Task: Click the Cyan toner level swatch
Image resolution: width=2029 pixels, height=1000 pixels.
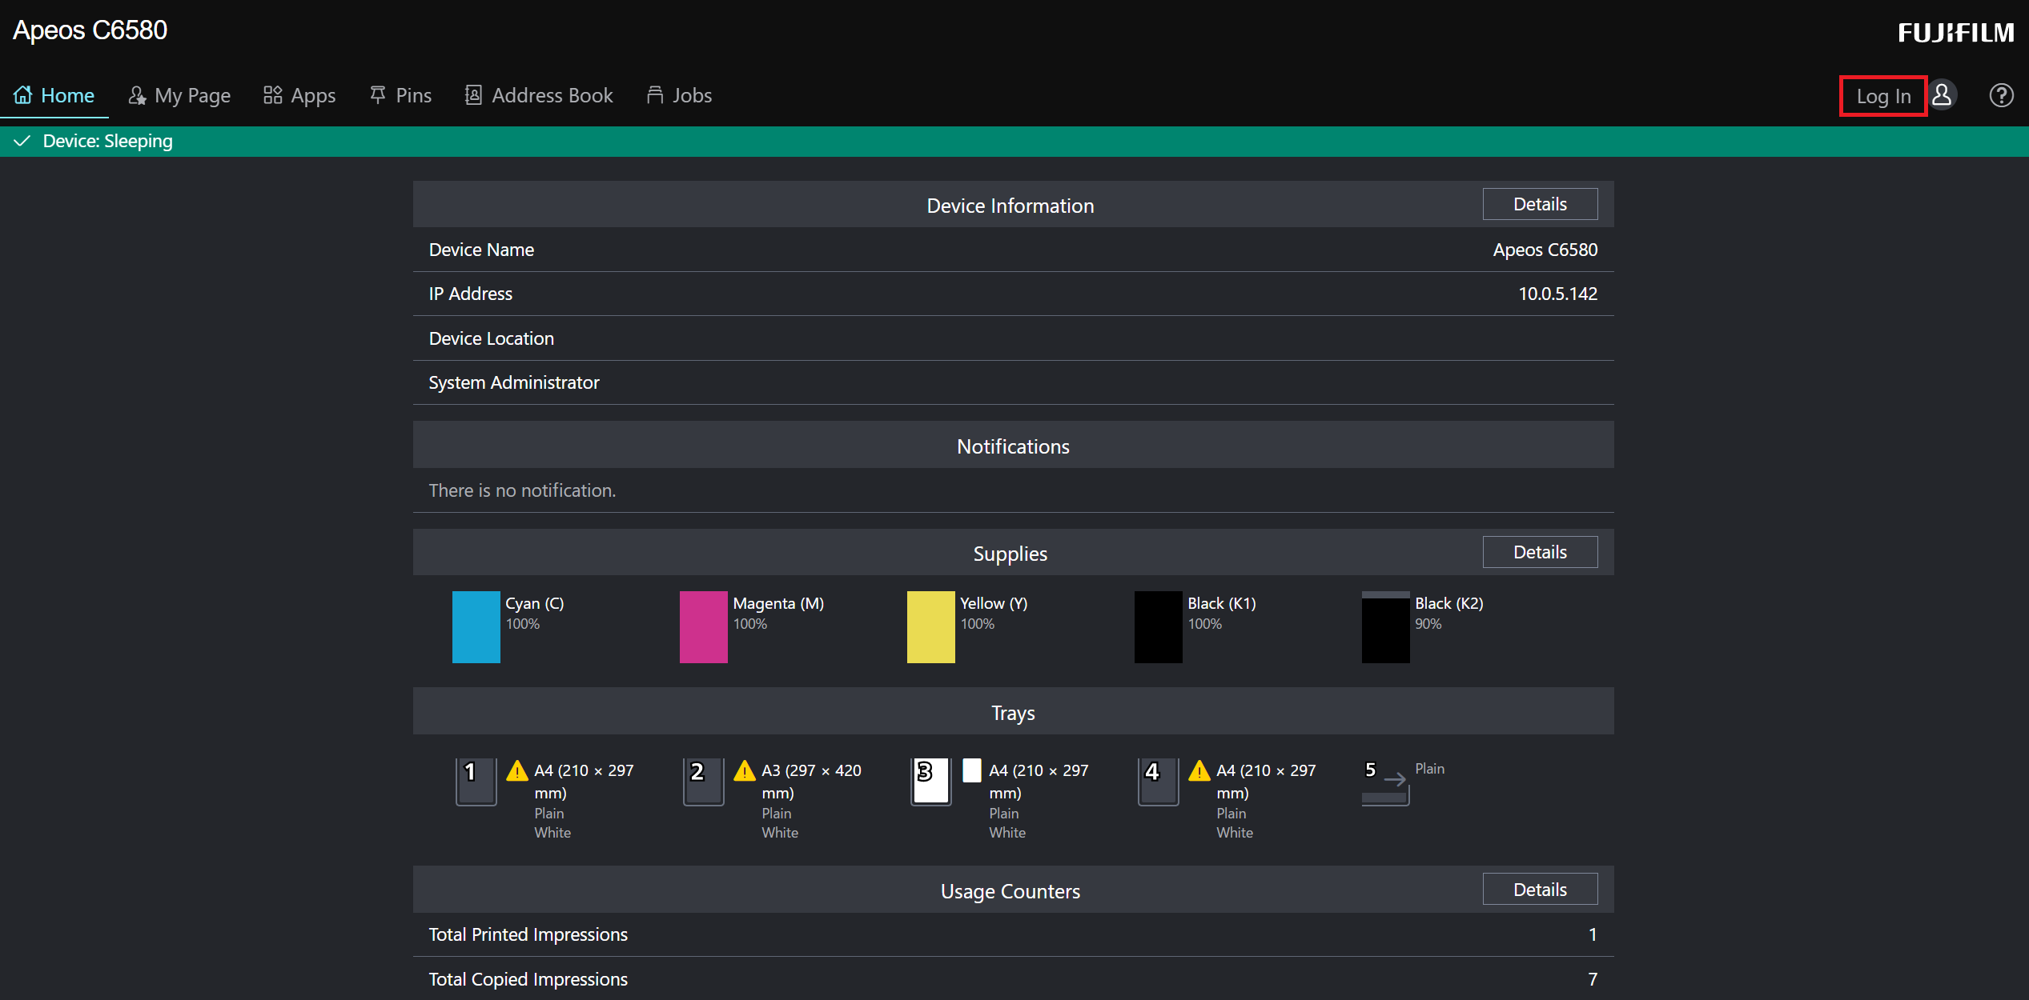Action: (476, 627)
